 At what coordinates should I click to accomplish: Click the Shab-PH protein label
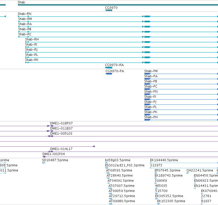pyautogui.click(x=151, y=117)
